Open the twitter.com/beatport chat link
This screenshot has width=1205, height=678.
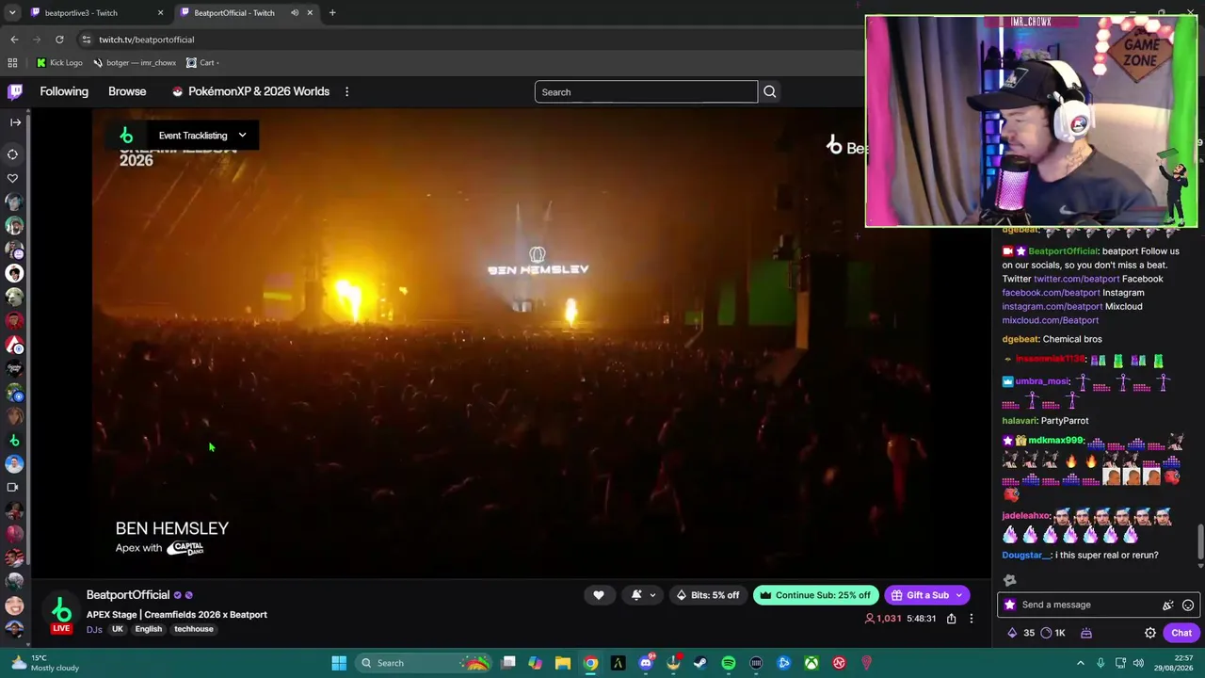[1076, 279]
